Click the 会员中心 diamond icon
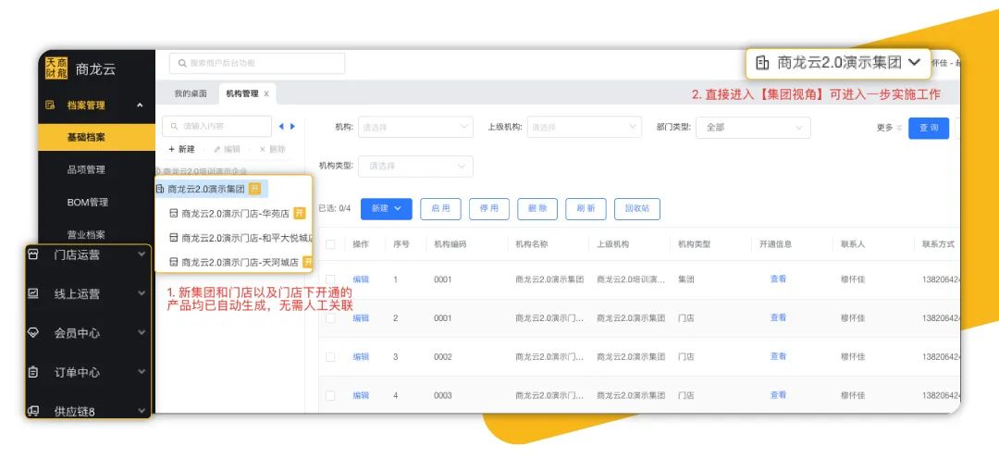 click(x=33, y=333)
